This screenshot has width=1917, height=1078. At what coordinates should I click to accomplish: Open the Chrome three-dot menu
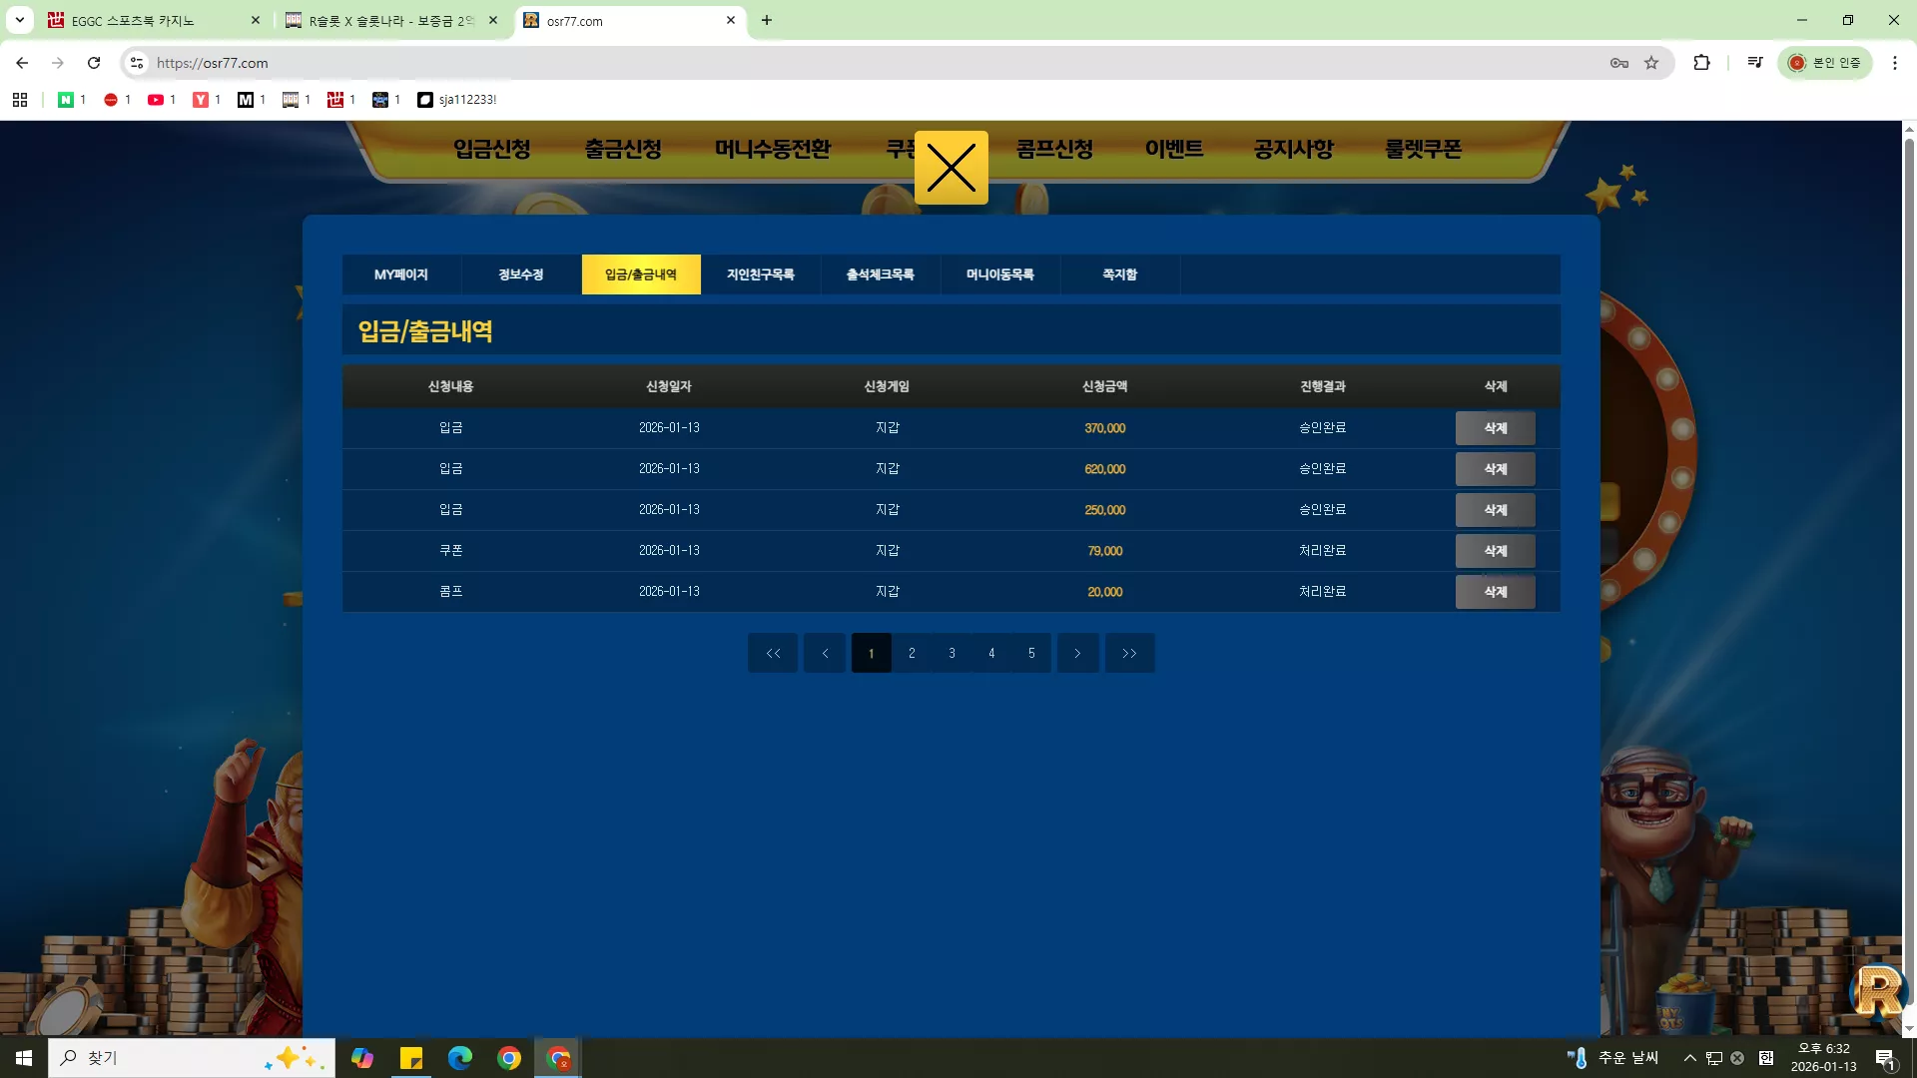1894,63
